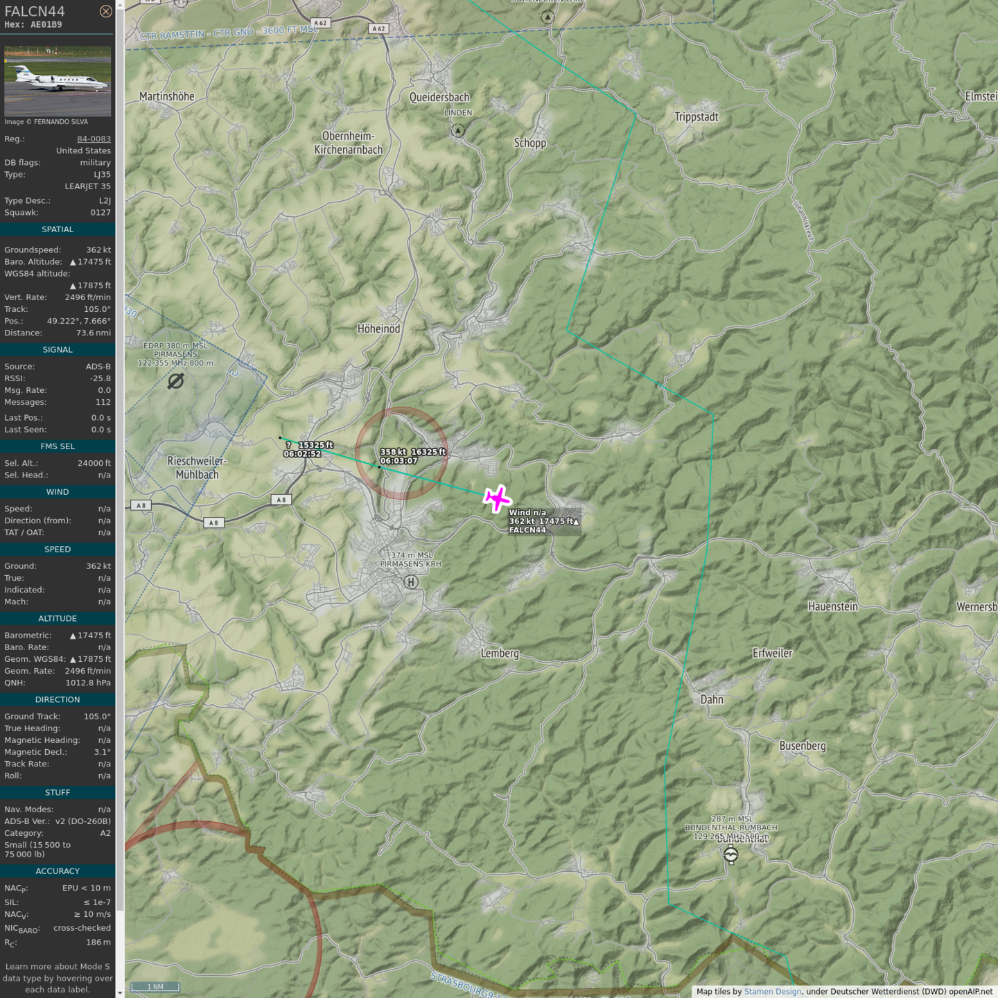Close the FALCN44 aircraft info panel

pos(105,11)
